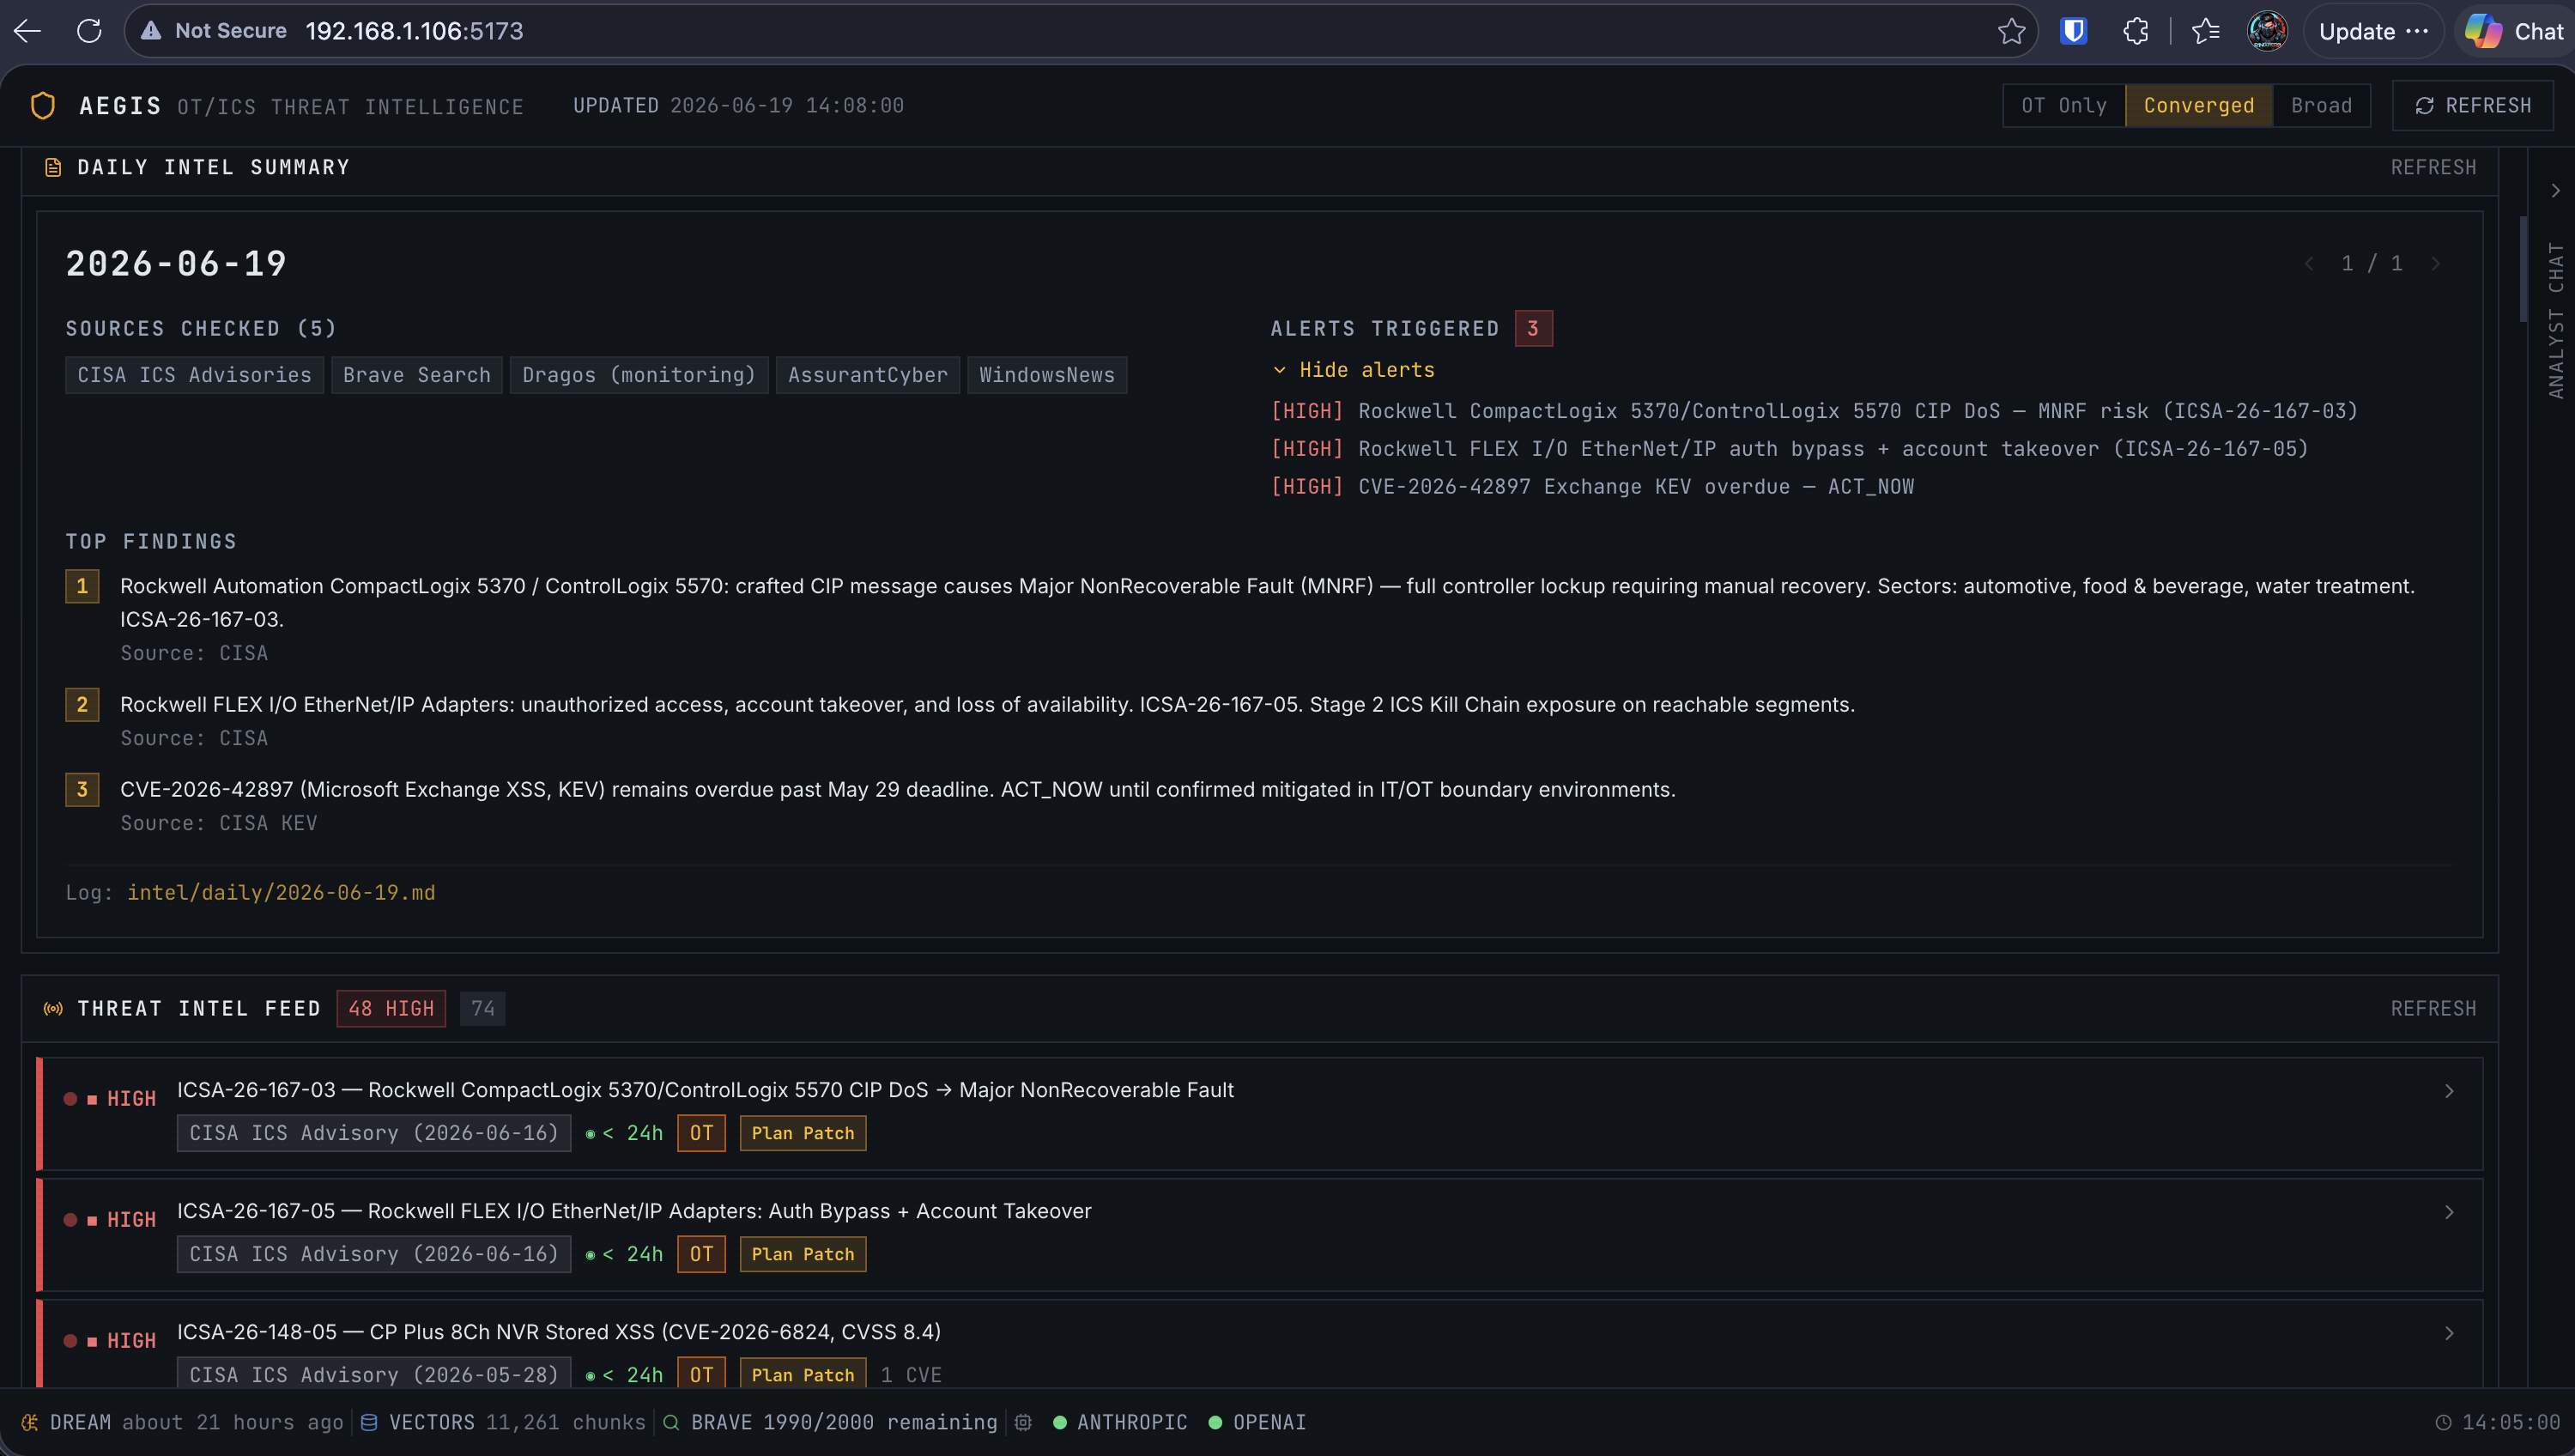Open favorites list icon in browser toolbar

click(x=2205, y=31)
